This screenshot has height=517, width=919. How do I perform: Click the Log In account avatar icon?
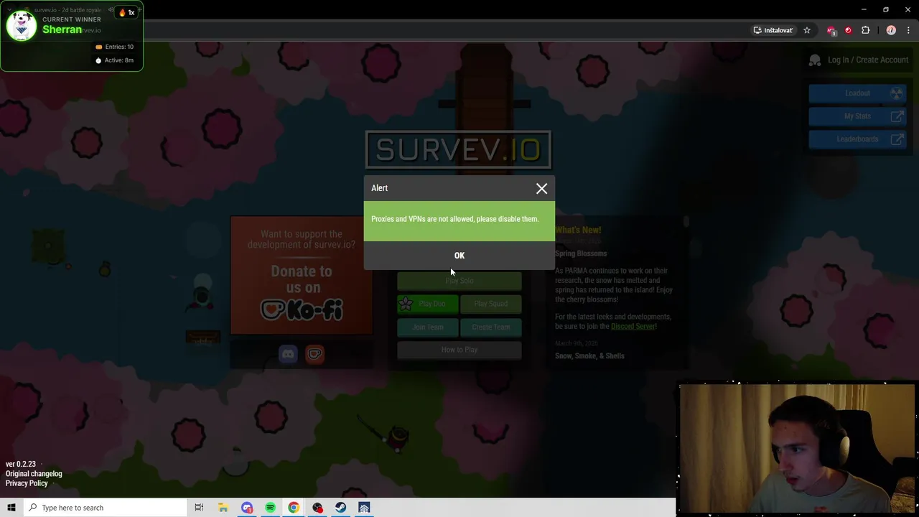815,60
